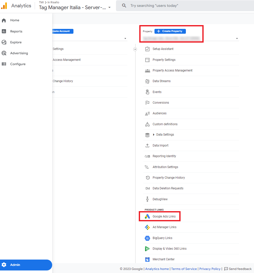Click the search magnifier icon
This screenshot has width=254, height=273.
click(x=124, y=6)
